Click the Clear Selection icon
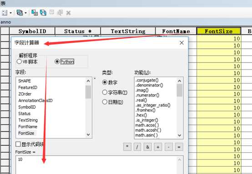Viewport: 252px width, 174px height. 52,12
